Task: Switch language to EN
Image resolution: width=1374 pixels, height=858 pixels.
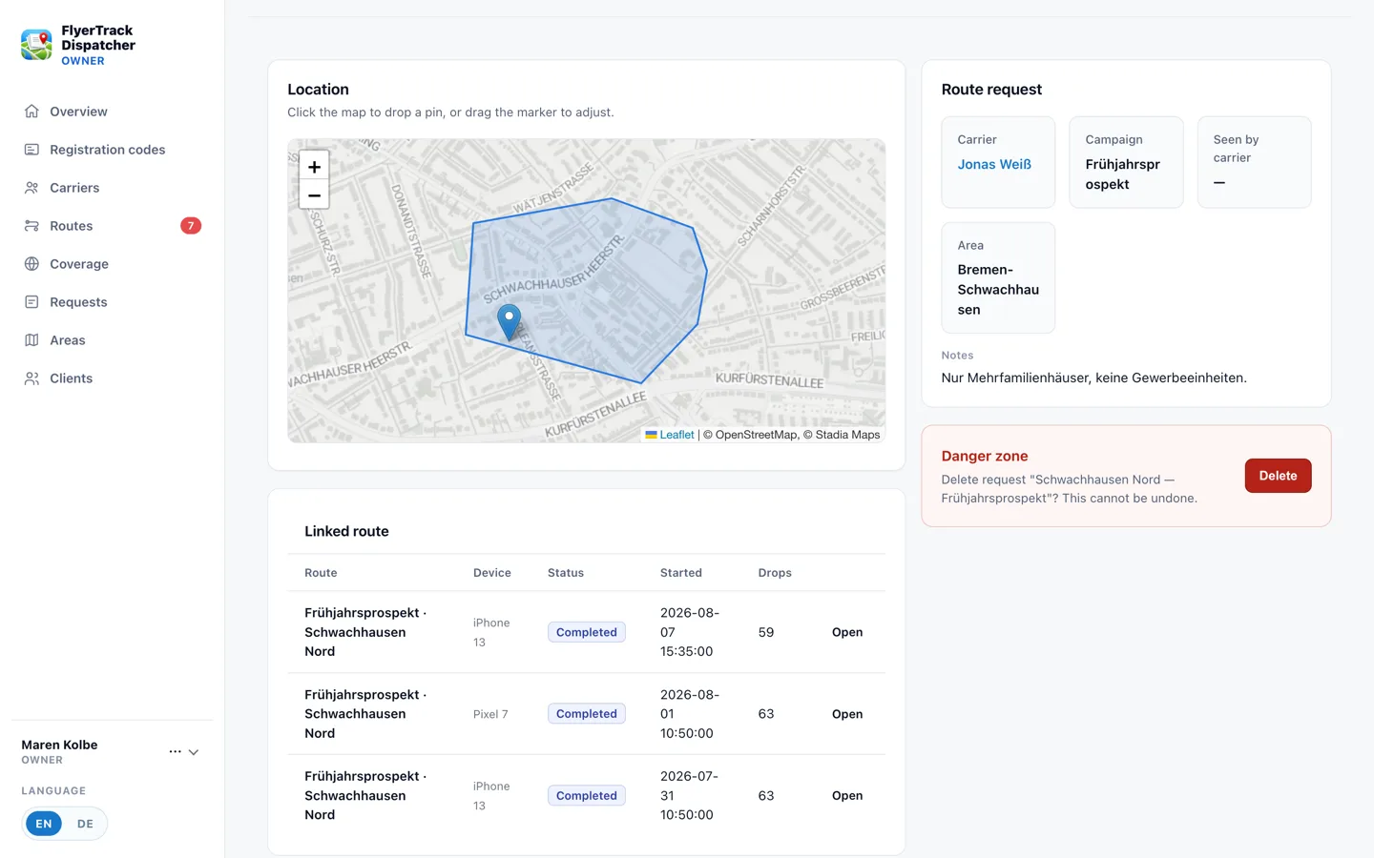Action: (x=44, y=824)
